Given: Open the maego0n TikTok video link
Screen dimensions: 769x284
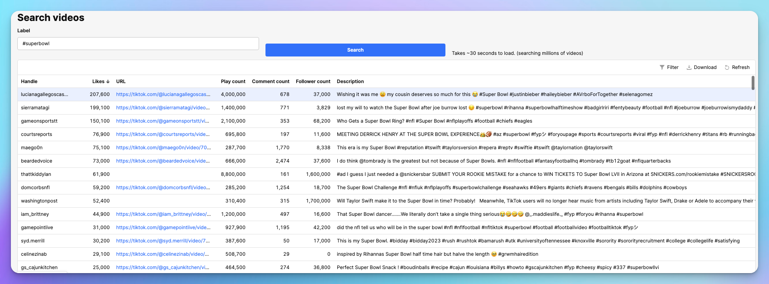Looking at the screenshot, I should [x=163, y=148].
